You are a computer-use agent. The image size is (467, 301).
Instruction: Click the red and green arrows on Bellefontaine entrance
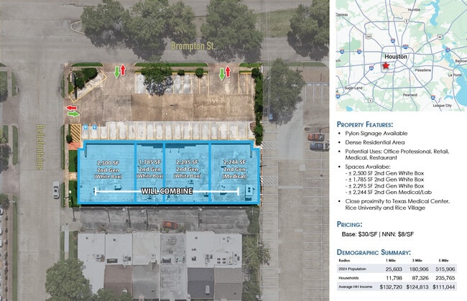[73, 111]
